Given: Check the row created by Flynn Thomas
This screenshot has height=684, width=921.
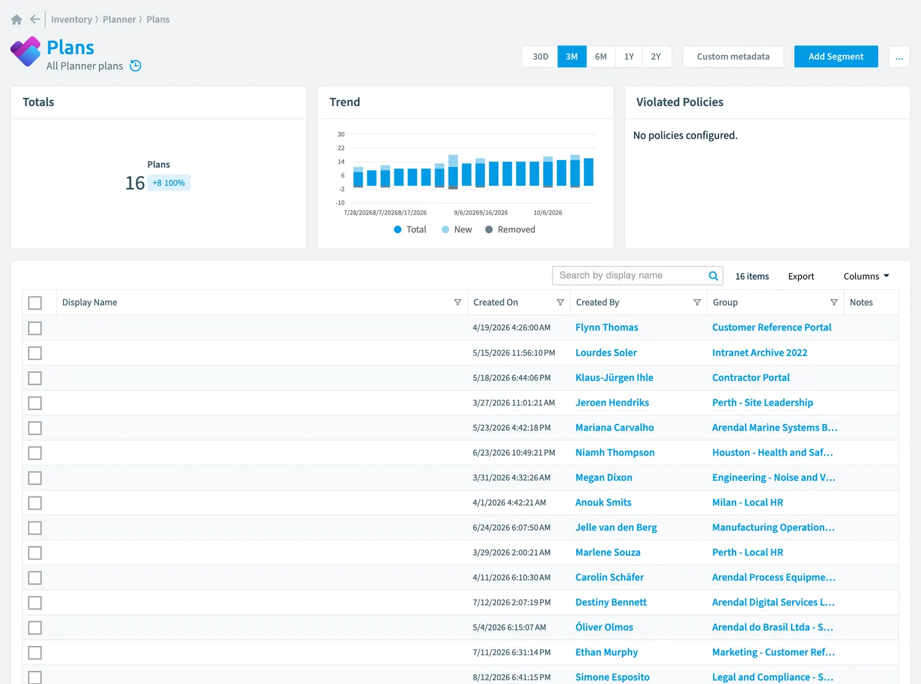Looking at the screenshot, I should click(x=35, y=328).
